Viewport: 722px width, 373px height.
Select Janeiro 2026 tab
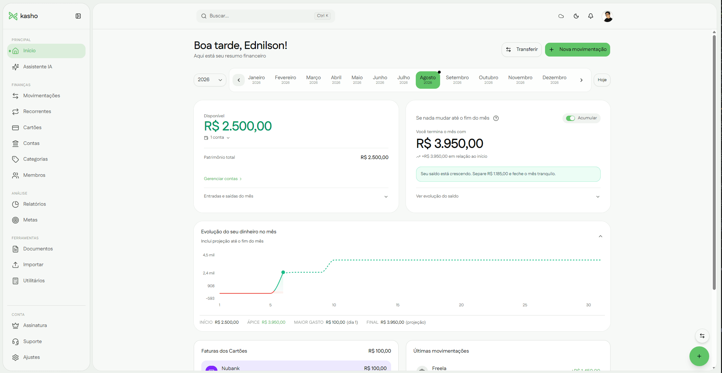[x=256, y=80]
